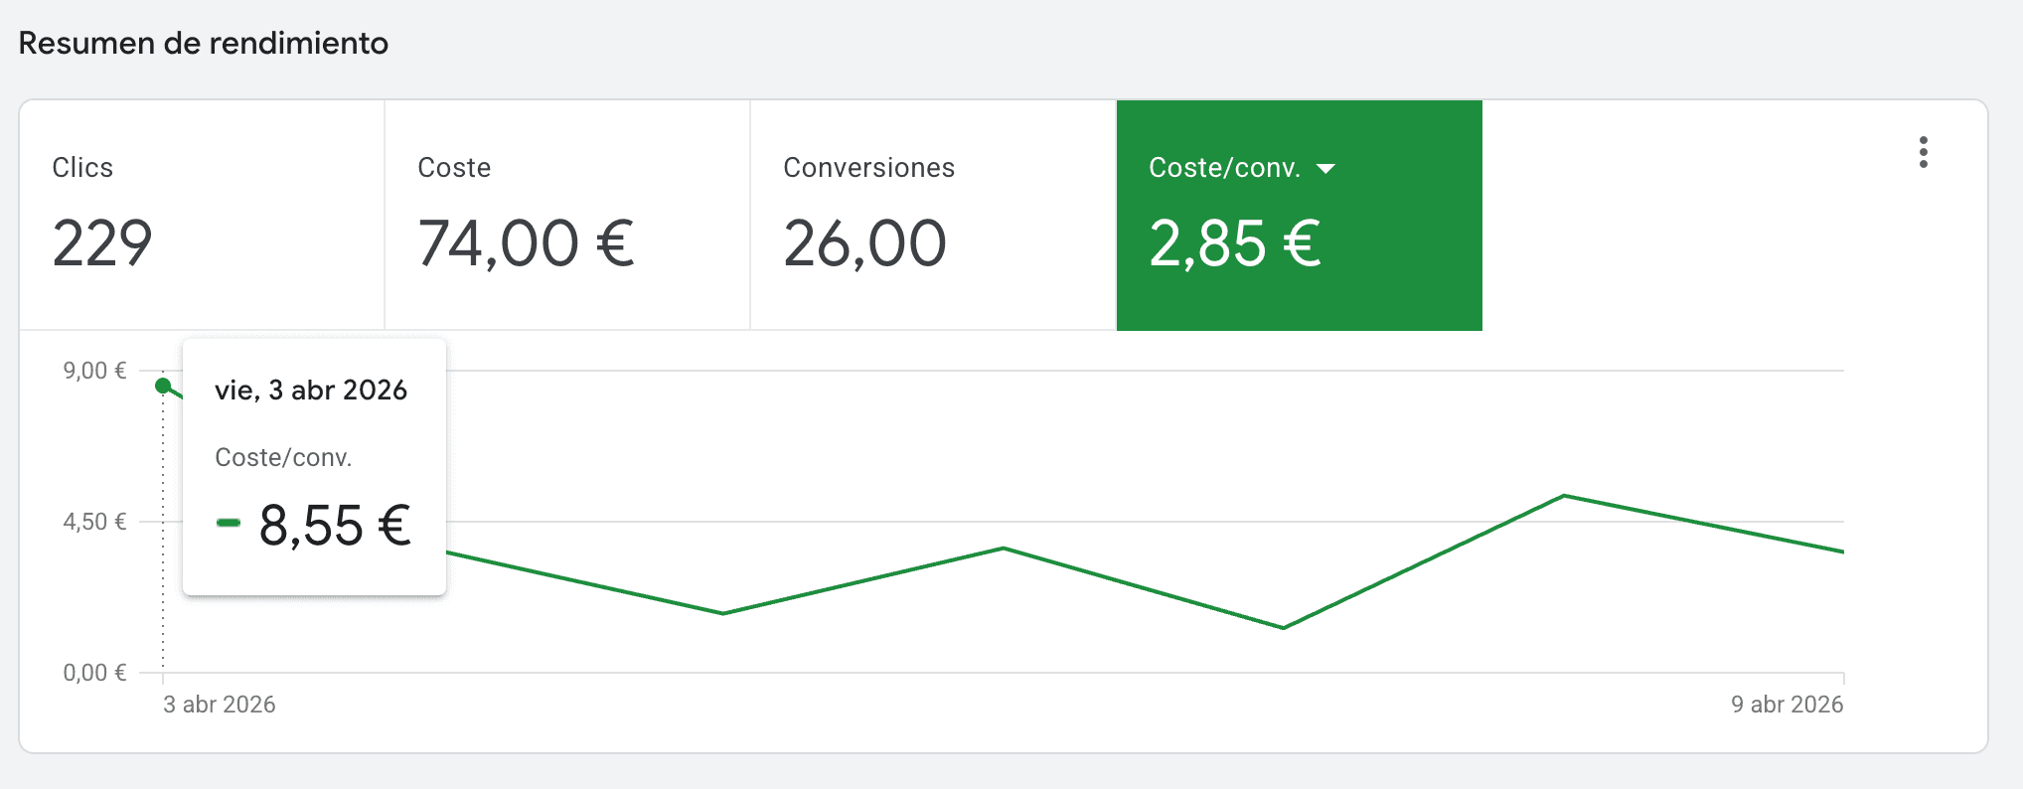Viewport: 2023px width, 789px height.
Task: Click the 2,85 € cost per conversion value
Action: click(x=1235, y=243)
